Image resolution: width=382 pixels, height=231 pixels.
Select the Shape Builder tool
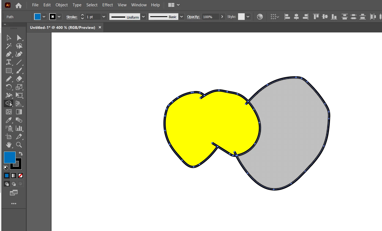click(9, 104)
